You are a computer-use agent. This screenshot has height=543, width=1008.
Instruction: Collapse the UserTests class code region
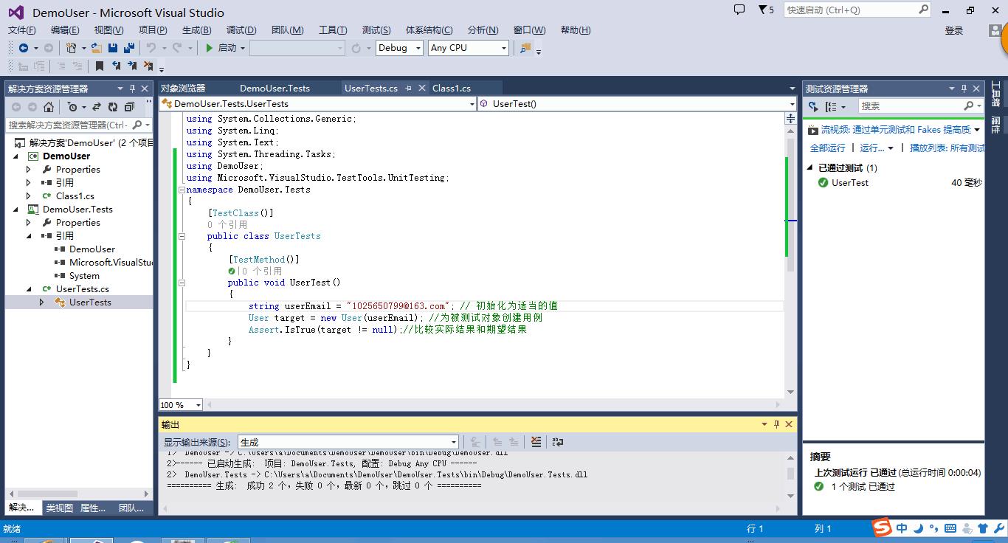coord(182,236)
